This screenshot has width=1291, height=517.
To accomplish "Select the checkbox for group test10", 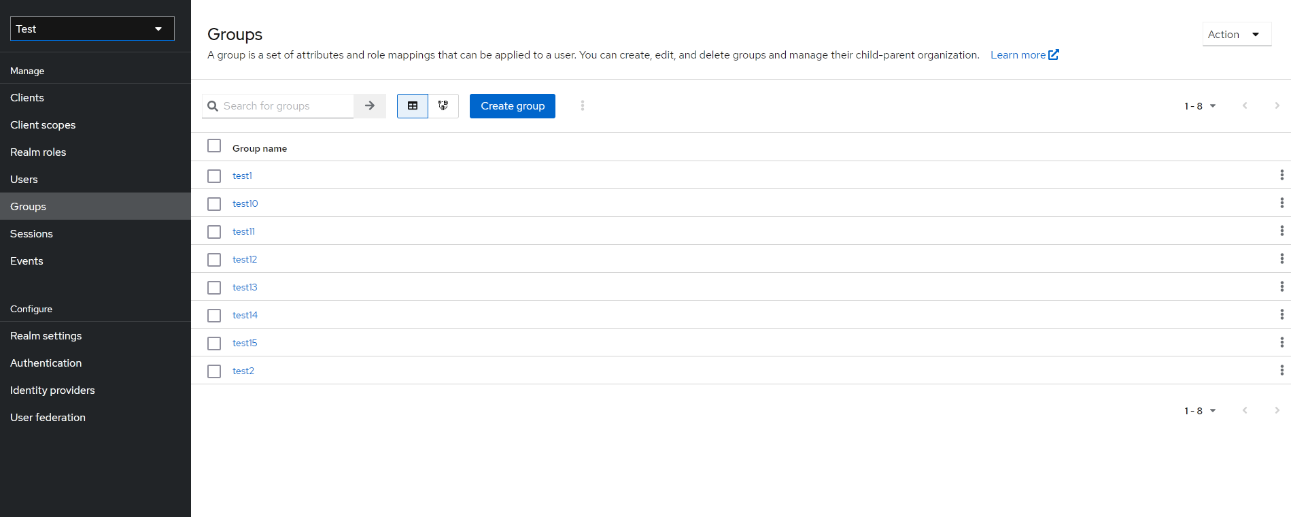I will tap(213, 203).
